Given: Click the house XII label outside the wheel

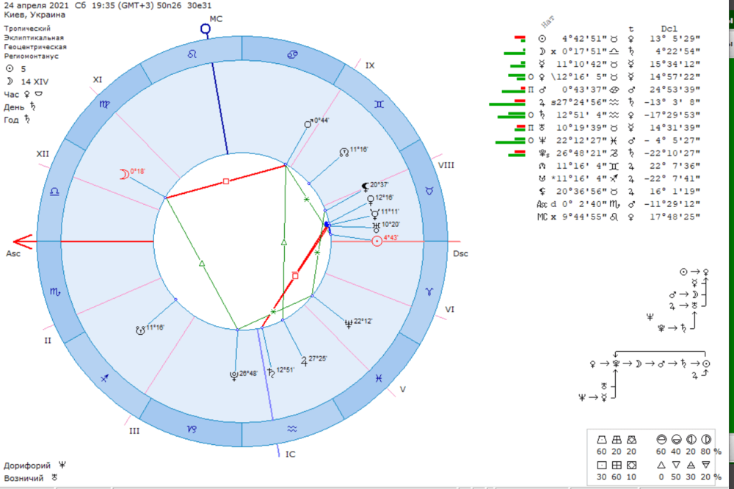Looking at the screenshot, I should click(43, 153).
